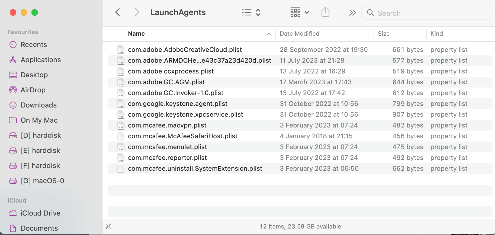Sort by the Name column header
The width and height of the screenshot is (495, 235).
point(136,33)
